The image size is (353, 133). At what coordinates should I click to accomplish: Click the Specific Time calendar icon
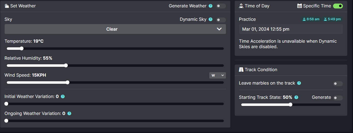coord(299,6)
